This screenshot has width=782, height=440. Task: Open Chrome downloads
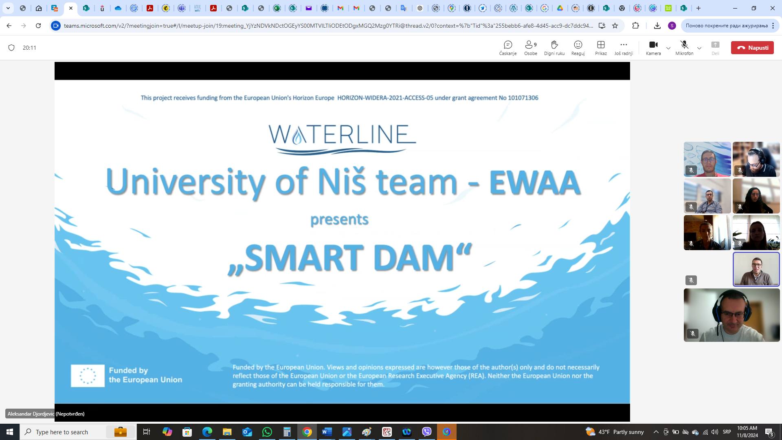point(657,26)
